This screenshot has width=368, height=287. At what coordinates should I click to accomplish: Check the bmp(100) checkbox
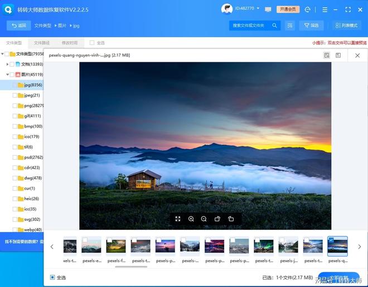click(x=14, y=126)
